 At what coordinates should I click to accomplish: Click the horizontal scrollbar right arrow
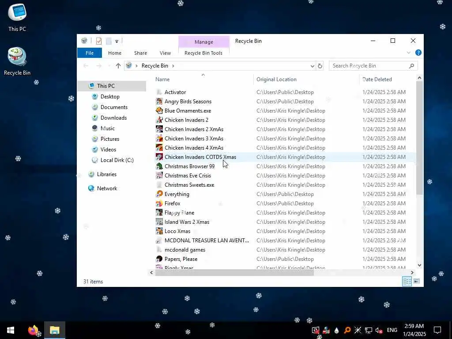[412, 272]
